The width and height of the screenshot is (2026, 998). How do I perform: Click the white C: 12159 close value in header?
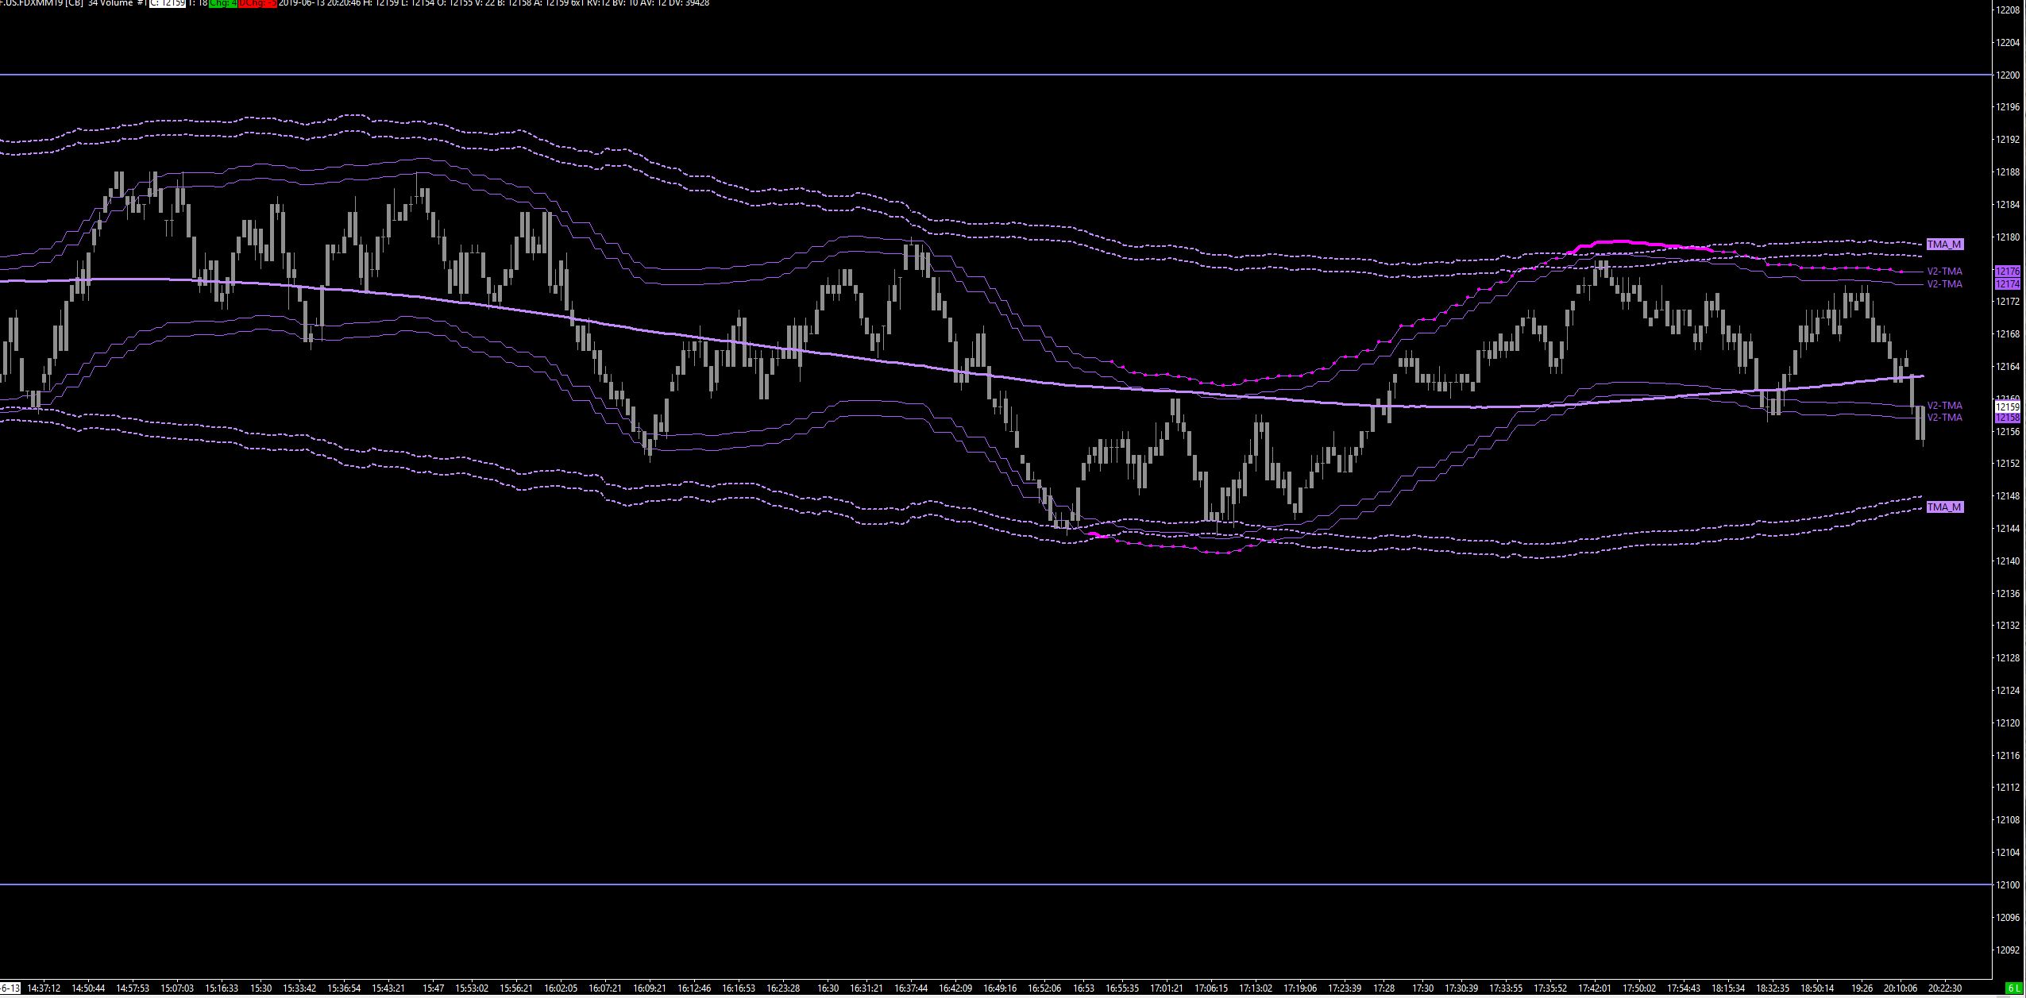168,3
